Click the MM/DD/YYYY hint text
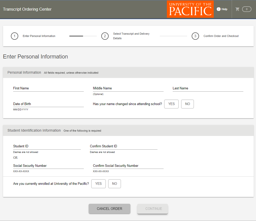Viewport: 256px width, 221px height. [21, 110]
